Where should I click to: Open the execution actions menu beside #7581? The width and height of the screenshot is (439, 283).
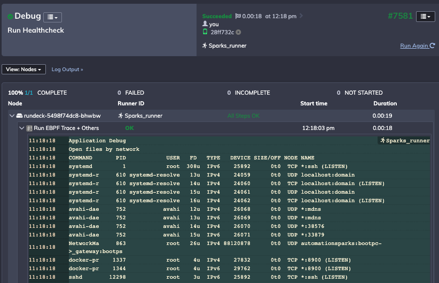tap(425, 17)
